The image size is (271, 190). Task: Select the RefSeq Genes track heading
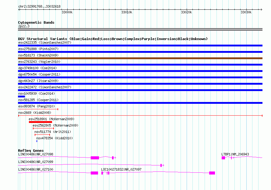pos(31,151)
